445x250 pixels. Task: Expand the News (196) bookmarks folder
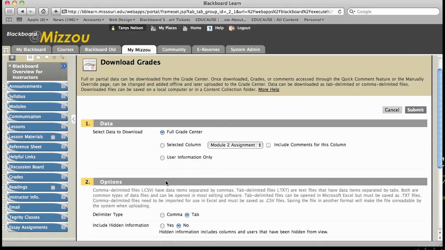[x=66, y=20]
